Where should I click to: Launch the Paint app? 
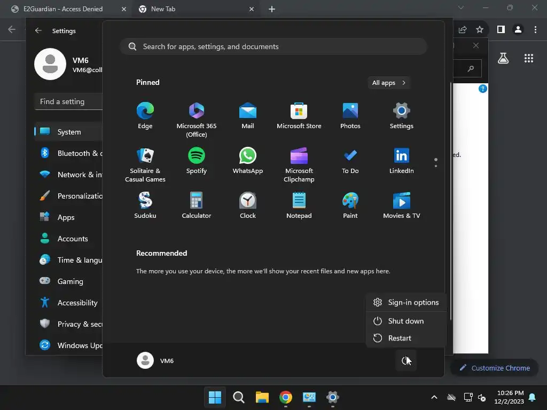(x=350, y=206)
